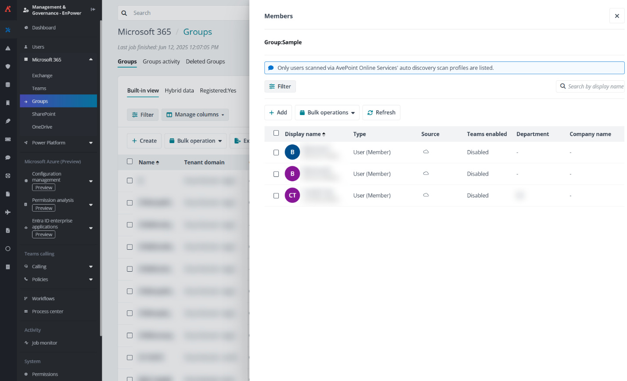This screenshot has height=381, width=627.
Task: Click the AvePoint logo icon
Action: pyautogui.click(x=8, y=9)
